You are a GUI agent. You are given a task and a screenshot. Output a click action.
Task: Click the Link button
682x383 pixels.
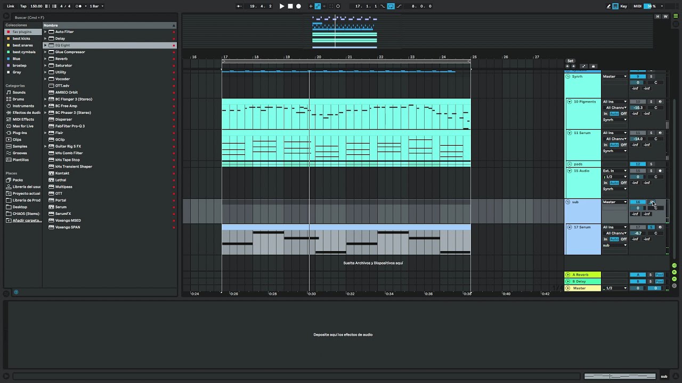11,6
